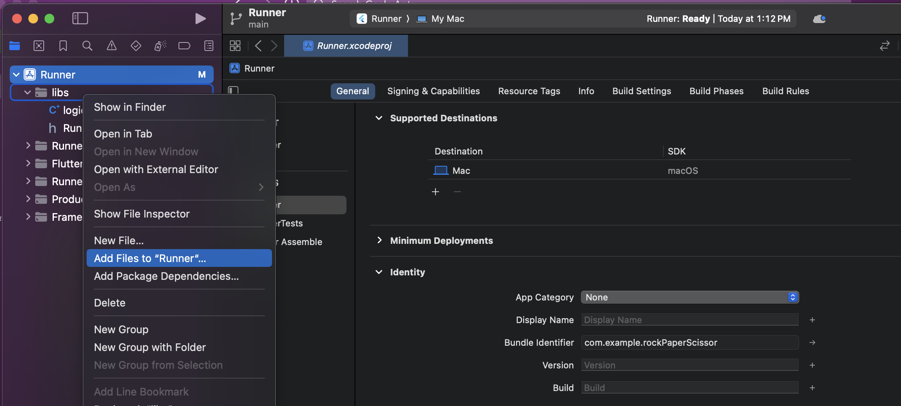
Task: Choose Show File Inspector
Action: [179, 214]
